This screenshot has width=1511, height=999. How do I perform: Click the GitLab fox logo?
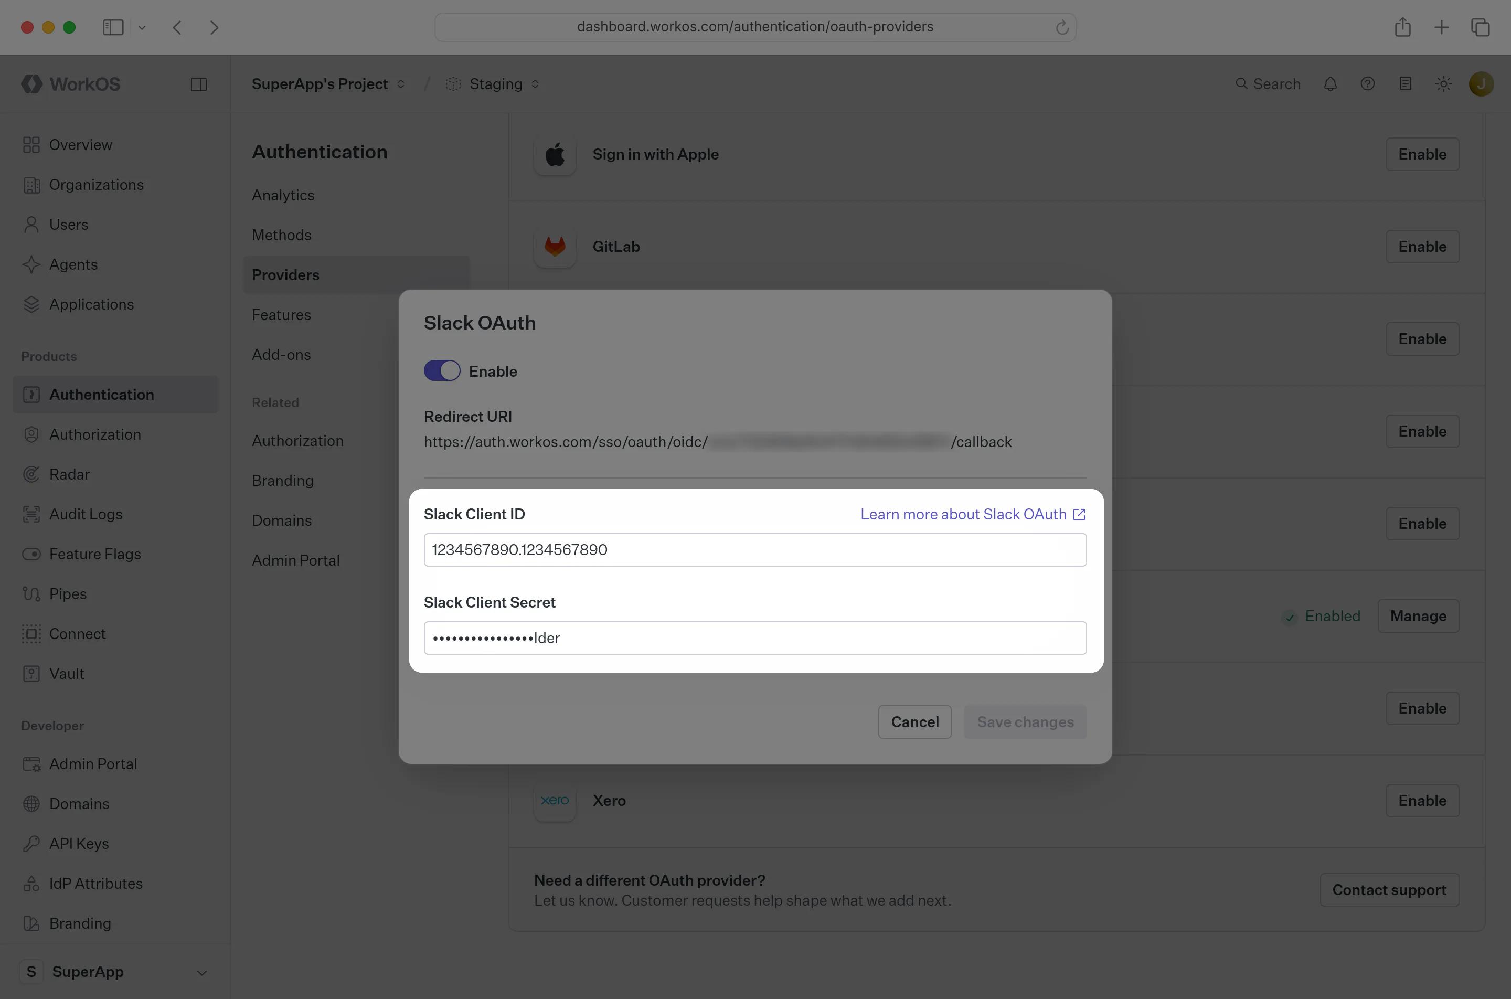coord(555,247)
